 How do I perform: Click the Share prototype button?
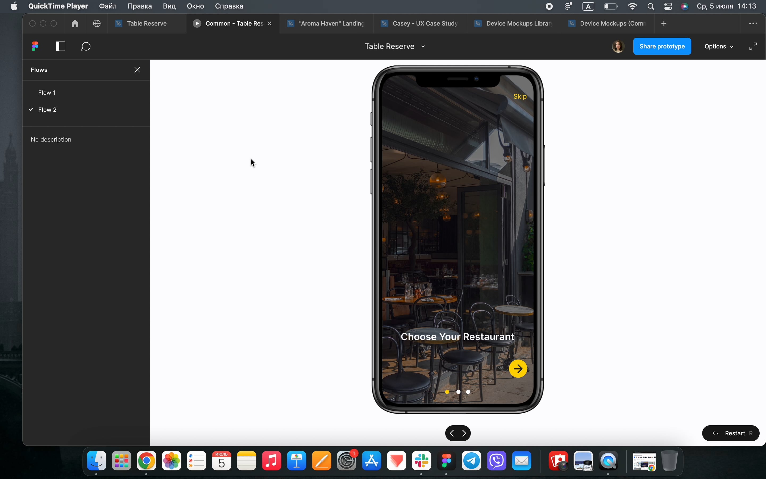662,47
